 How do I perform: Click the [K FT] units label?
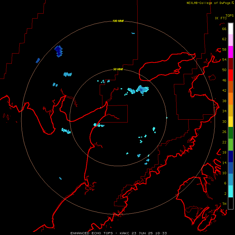pos(221,18)
